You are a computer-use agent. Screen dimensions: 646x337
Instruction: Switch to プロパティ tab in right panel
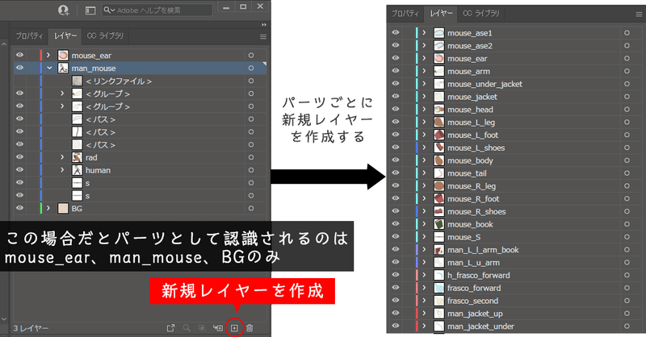tap(405, 14)
